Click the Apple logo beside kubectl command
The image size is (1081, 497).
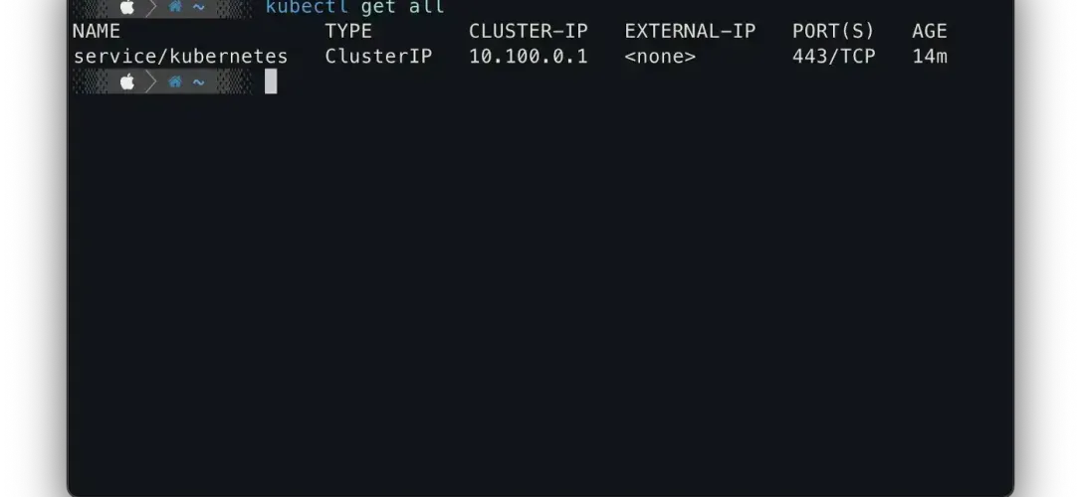[126, 7]
